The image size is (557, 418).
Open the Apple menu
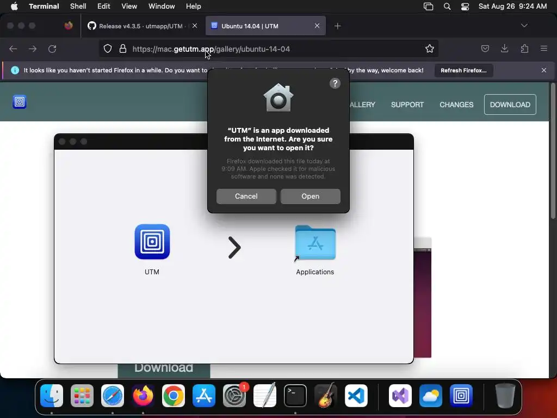click(x=14, y=7)
